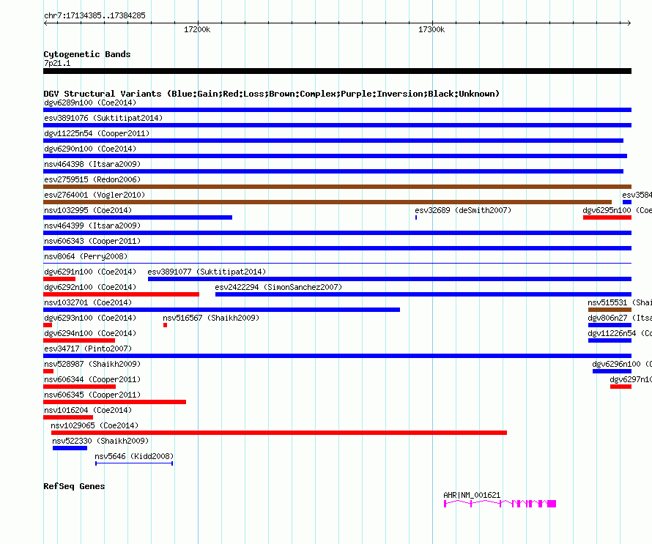Click the red dgv6292n100 (Coe2014) loss bar
Viewport: 652px width, 544px height.
pyautogui.click(x=121, y=294)
